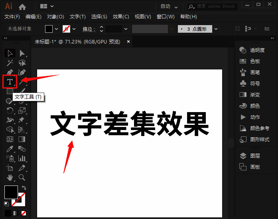278x219 pixels.
Task: Open the 窗口(W) menu
Action: (166, 17)
